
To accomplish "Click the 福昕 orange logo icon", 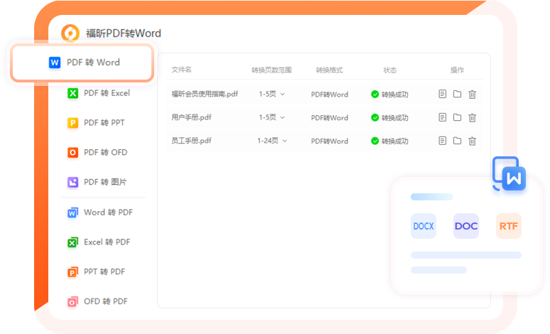I will (70, 33).
